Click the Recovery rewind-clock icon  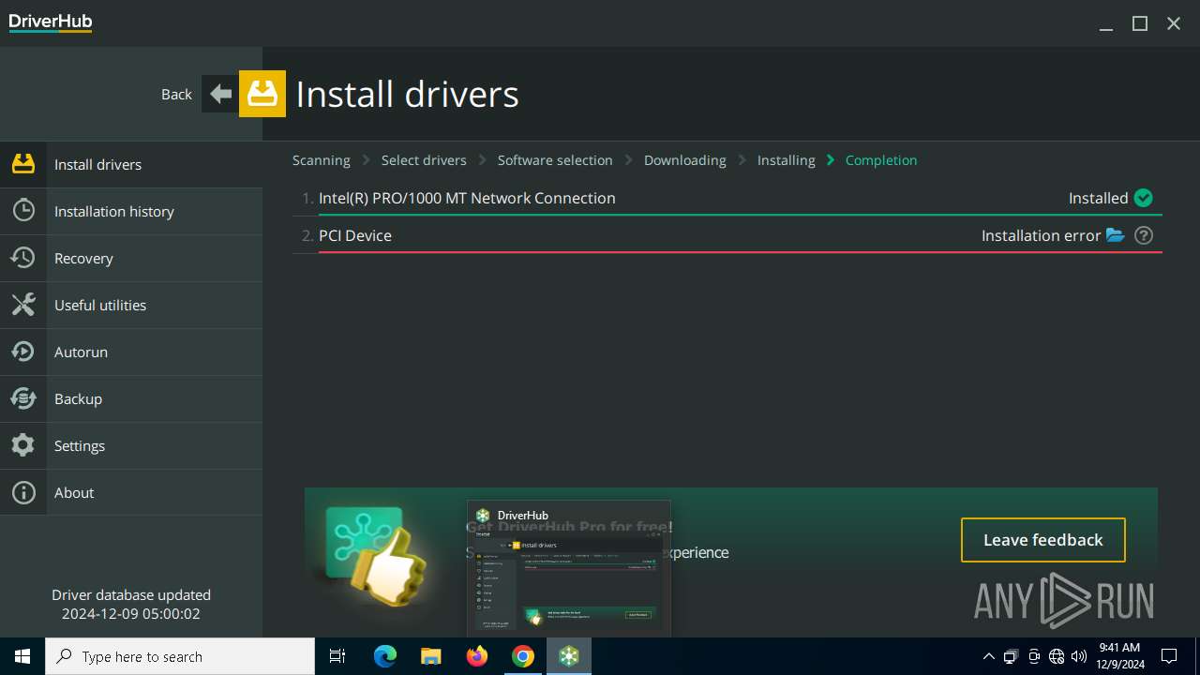click(23, 258)
